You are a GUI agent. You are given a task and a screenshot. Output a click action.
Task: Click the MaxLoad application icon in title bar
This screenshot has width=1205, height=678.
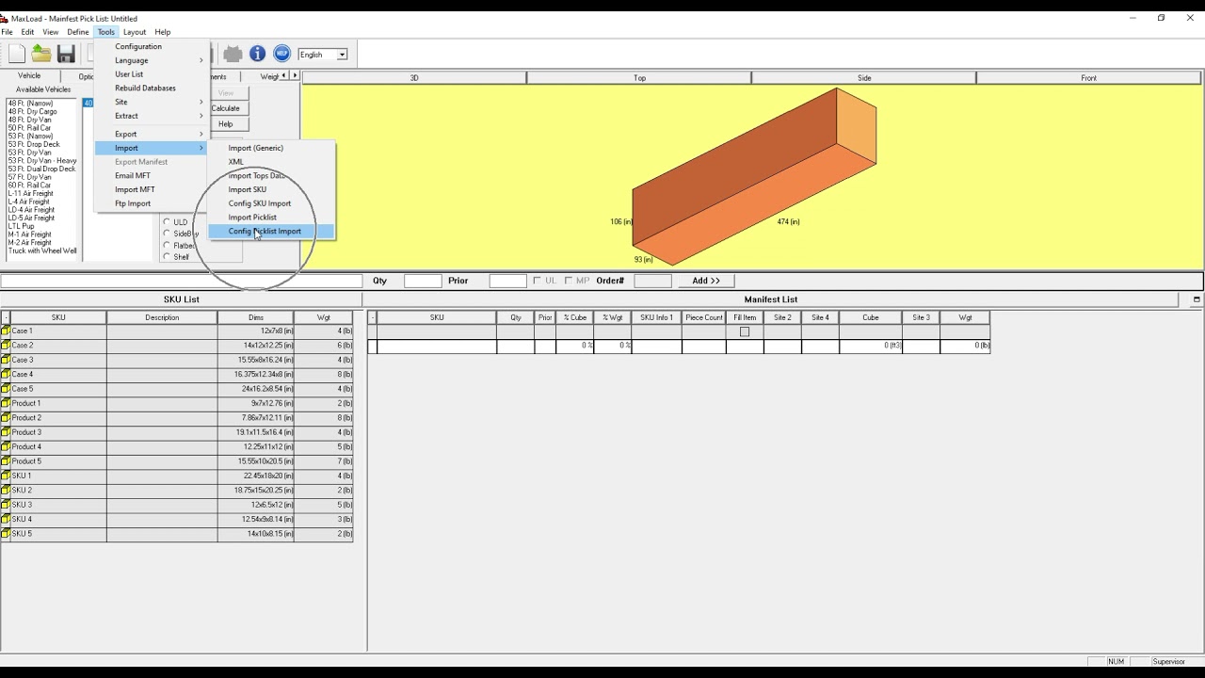click(5, 18)
